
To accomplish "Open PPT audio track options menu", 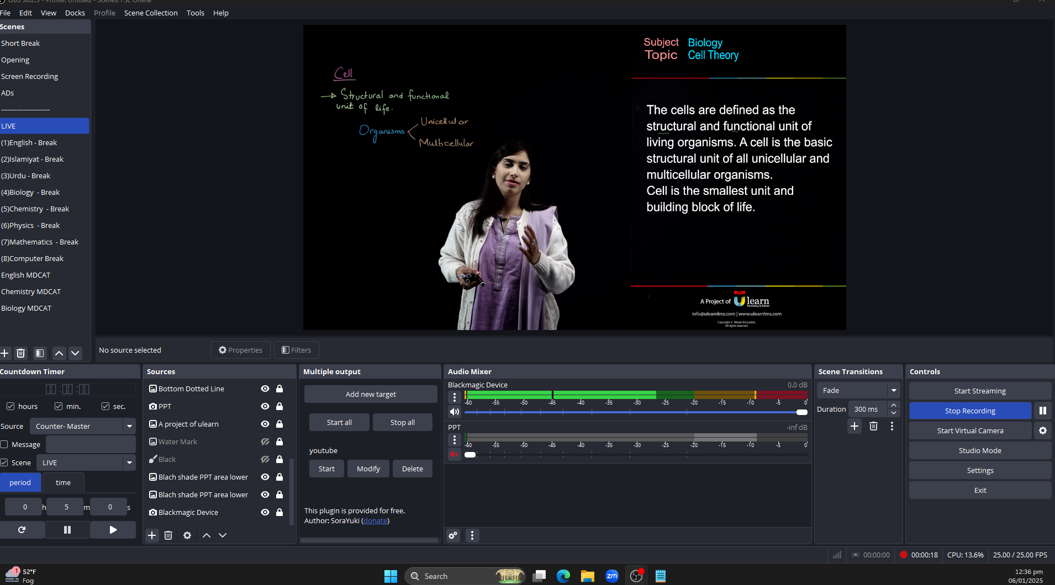I will (x=455, y=439).
